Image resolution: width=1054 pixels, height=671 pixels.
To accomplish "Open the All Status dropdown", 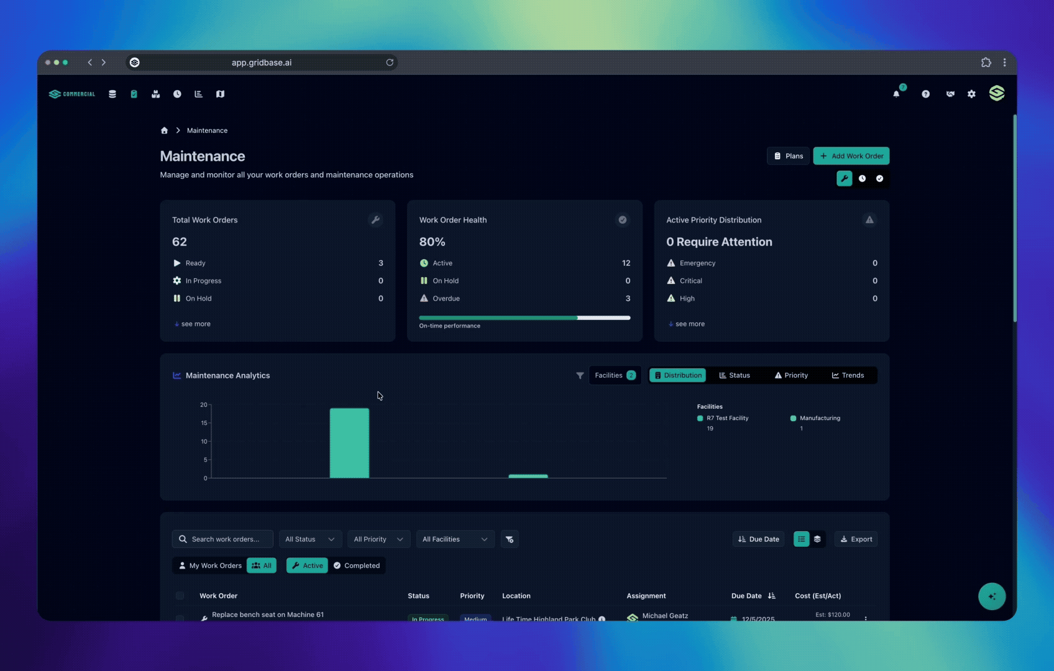I will click(x=309, y=539).
